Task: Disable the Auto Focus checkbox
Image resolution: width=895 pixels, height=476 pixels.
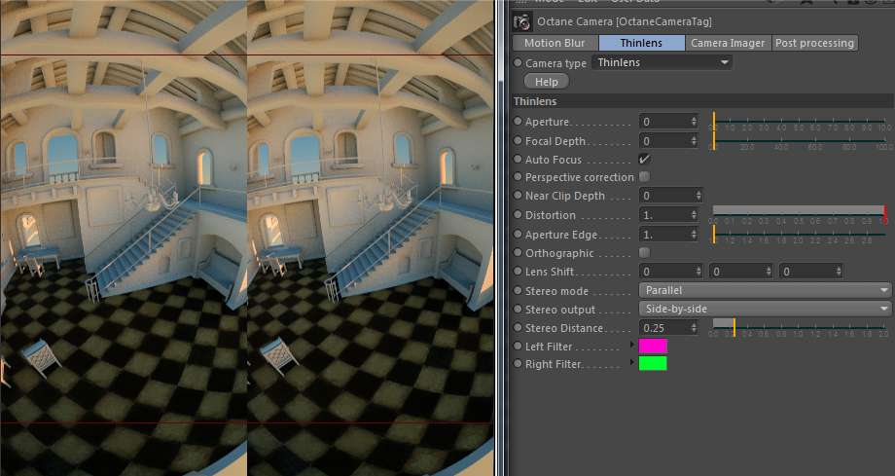Action: point(644,160)
